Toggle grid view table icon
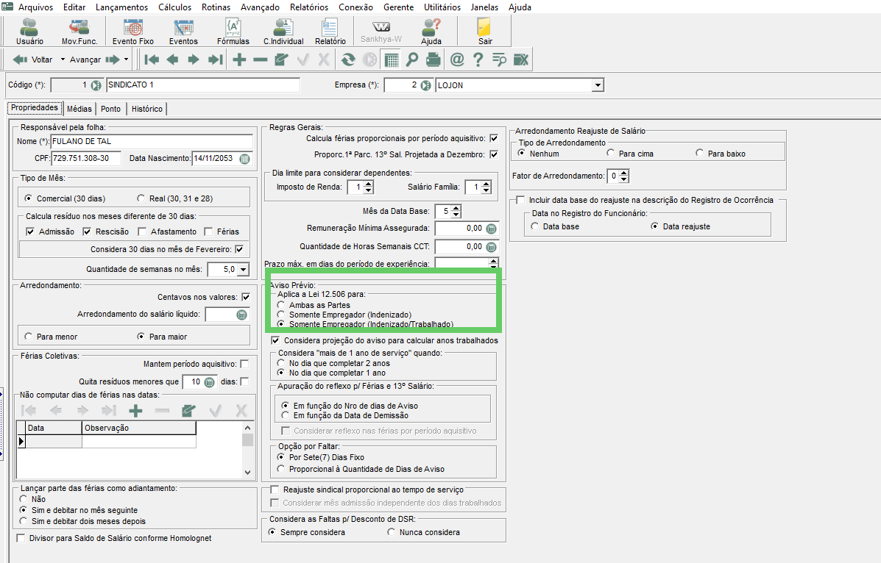The width and height of the screenshot is (881, 563). (392, 60)
